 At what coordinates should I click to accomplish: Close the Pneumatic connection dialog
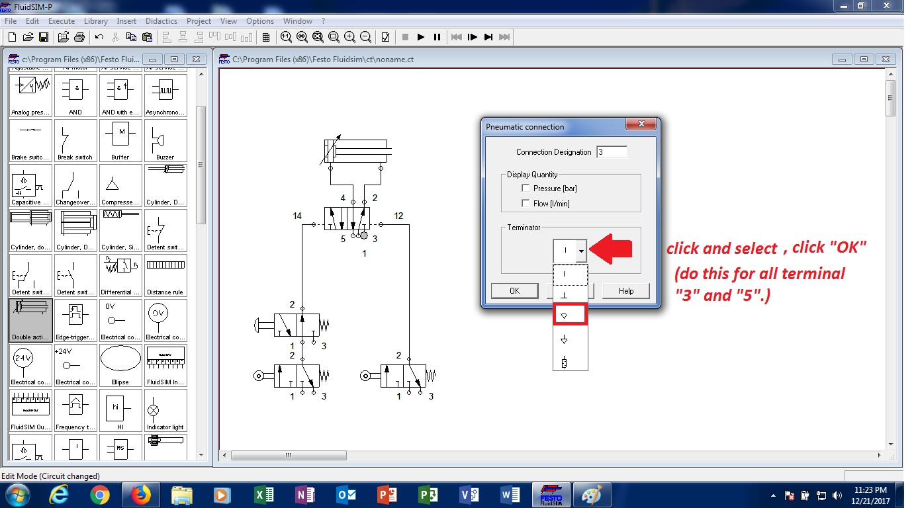641,124
